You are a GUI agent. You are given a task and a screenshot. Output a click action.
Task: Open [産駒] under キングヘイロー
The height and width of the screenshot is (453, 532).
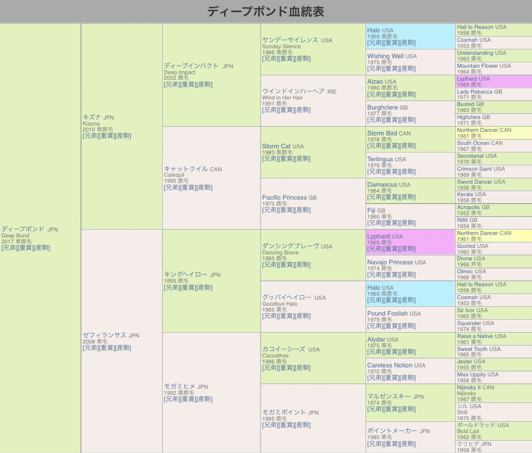(x=204, y=288)
